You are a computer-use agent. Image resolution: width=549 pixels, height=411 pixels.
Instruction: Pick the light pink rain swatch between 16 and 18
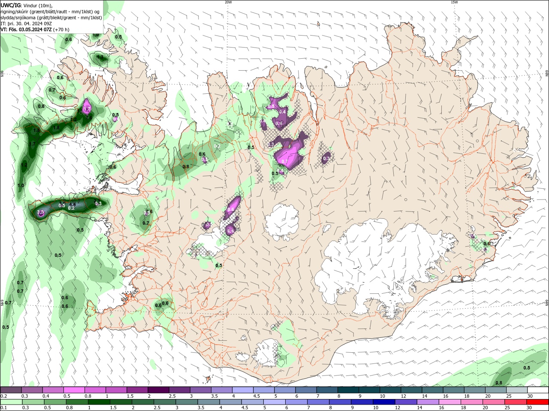tap(450, 402)
